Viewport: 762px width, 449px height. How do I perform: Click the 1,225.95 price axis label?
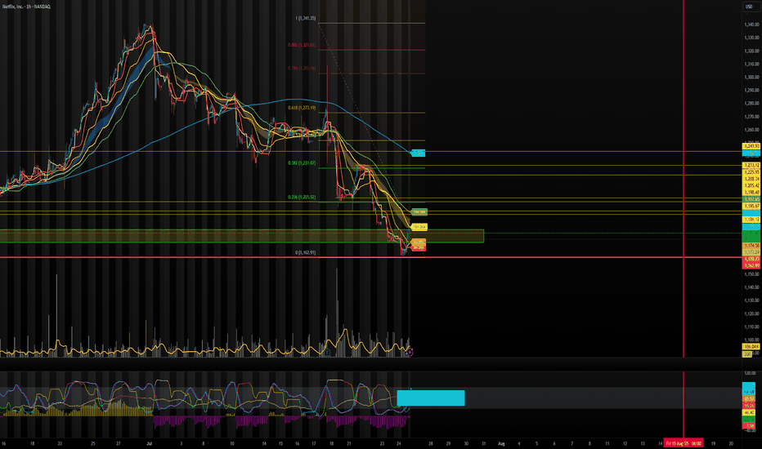coord(751,171)
